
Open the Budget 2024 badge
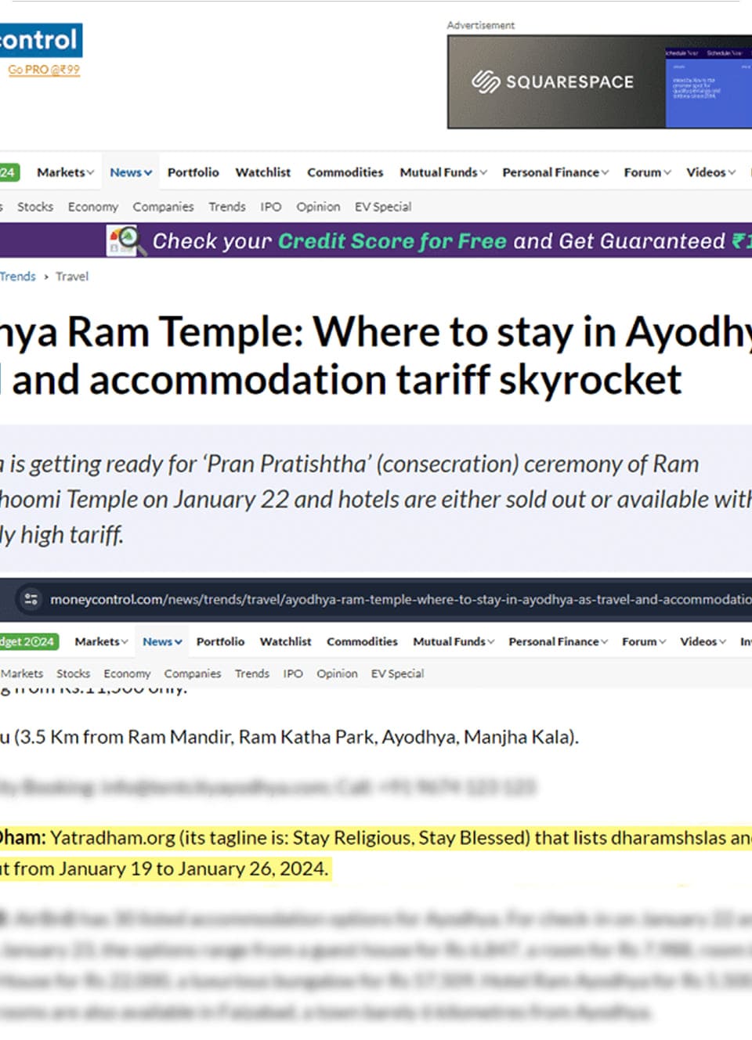tap(28, 641)
